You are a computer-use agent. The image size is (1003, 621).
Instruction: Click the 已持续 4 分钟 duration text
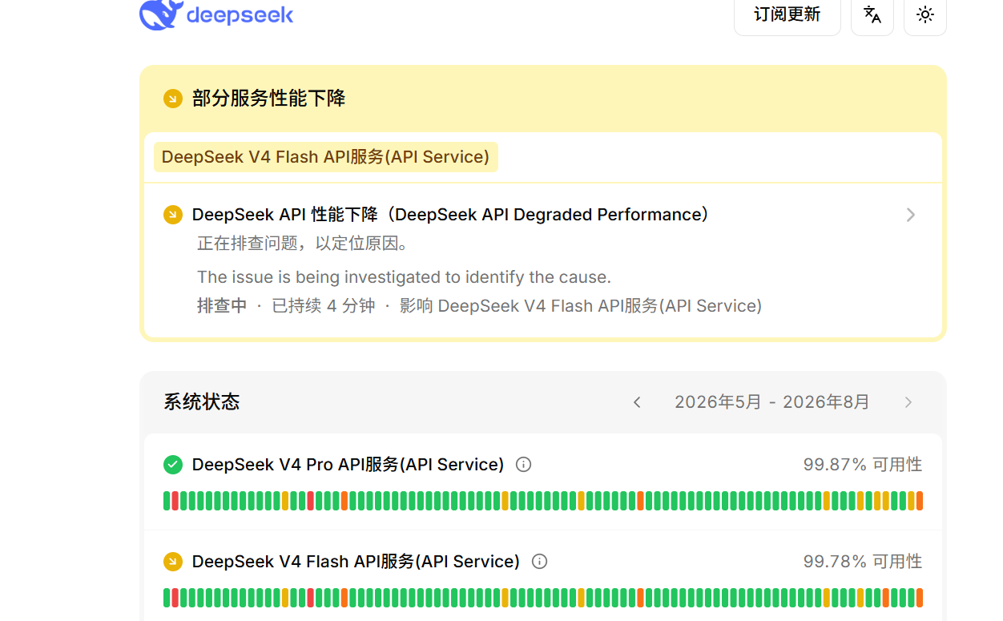(x=324, y=306)
